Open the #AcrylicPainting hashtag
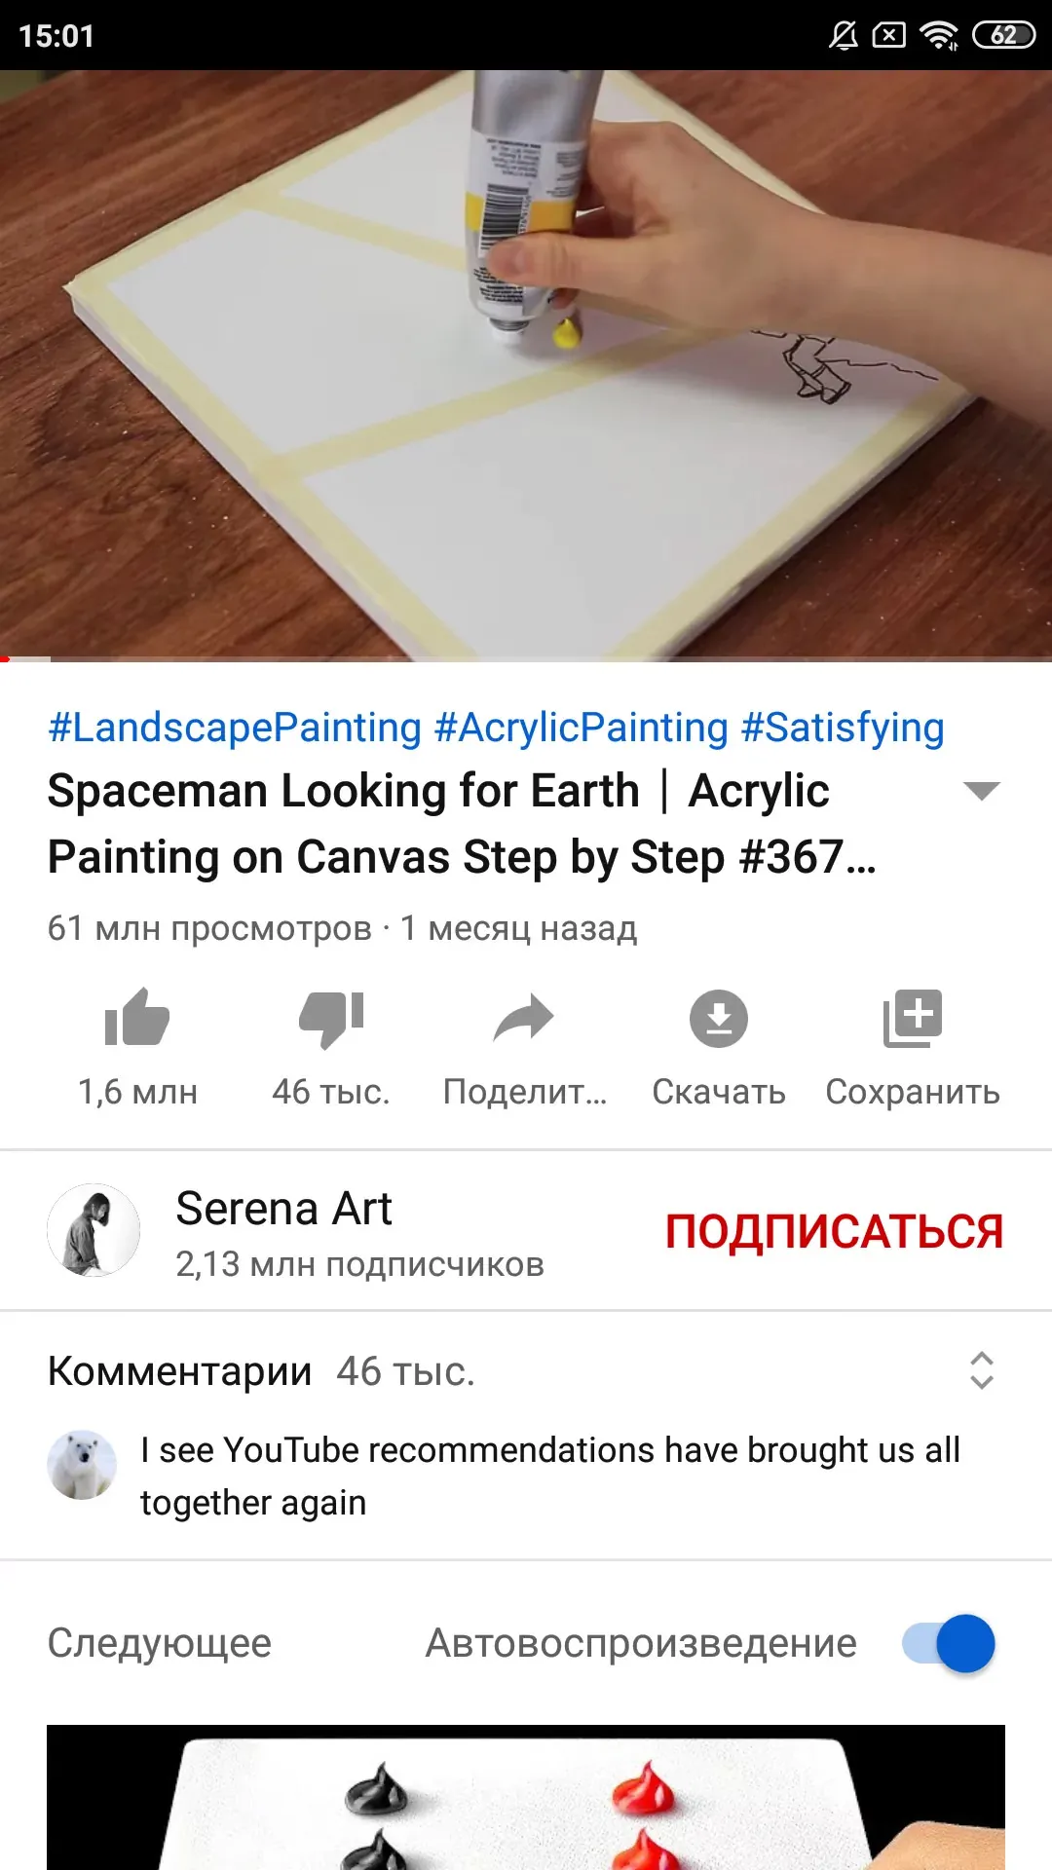Screen dimensions: 1052x1870 pos(582,728)
